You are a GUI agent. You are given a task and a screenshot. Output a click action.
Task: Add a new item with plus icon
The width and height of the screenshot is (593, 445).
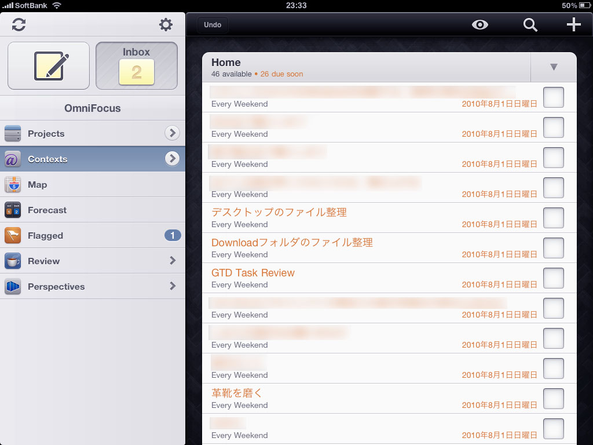coord(574,24)
